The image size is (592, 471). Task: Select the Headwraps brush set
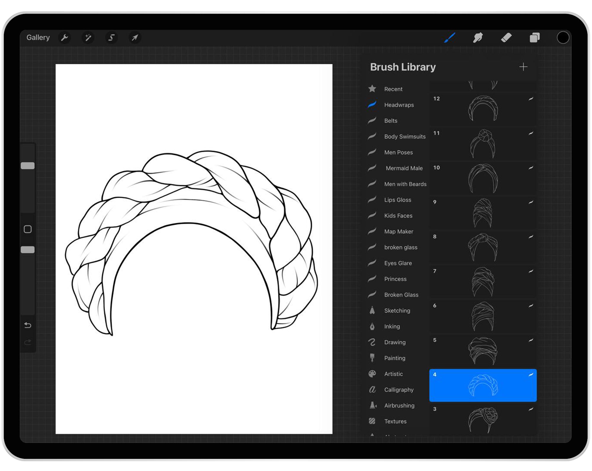tap(399, 105)
